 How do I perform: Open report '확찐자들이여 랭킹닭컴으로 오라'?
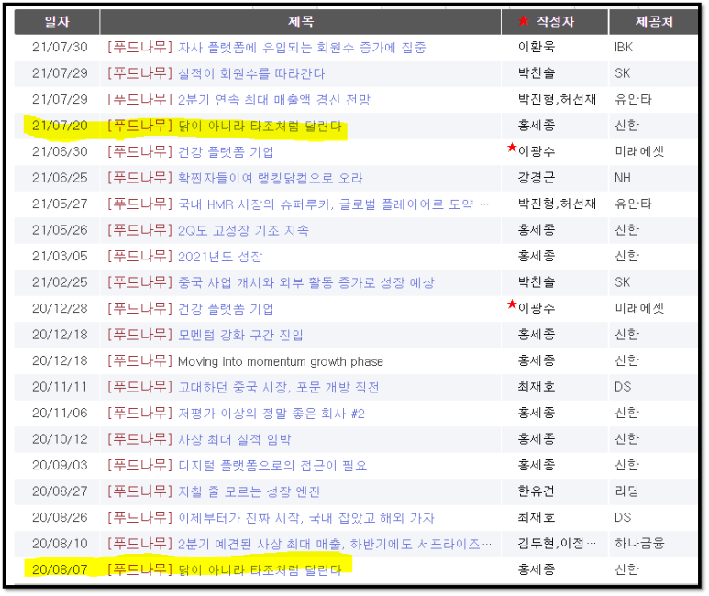(x=271, y=178)
